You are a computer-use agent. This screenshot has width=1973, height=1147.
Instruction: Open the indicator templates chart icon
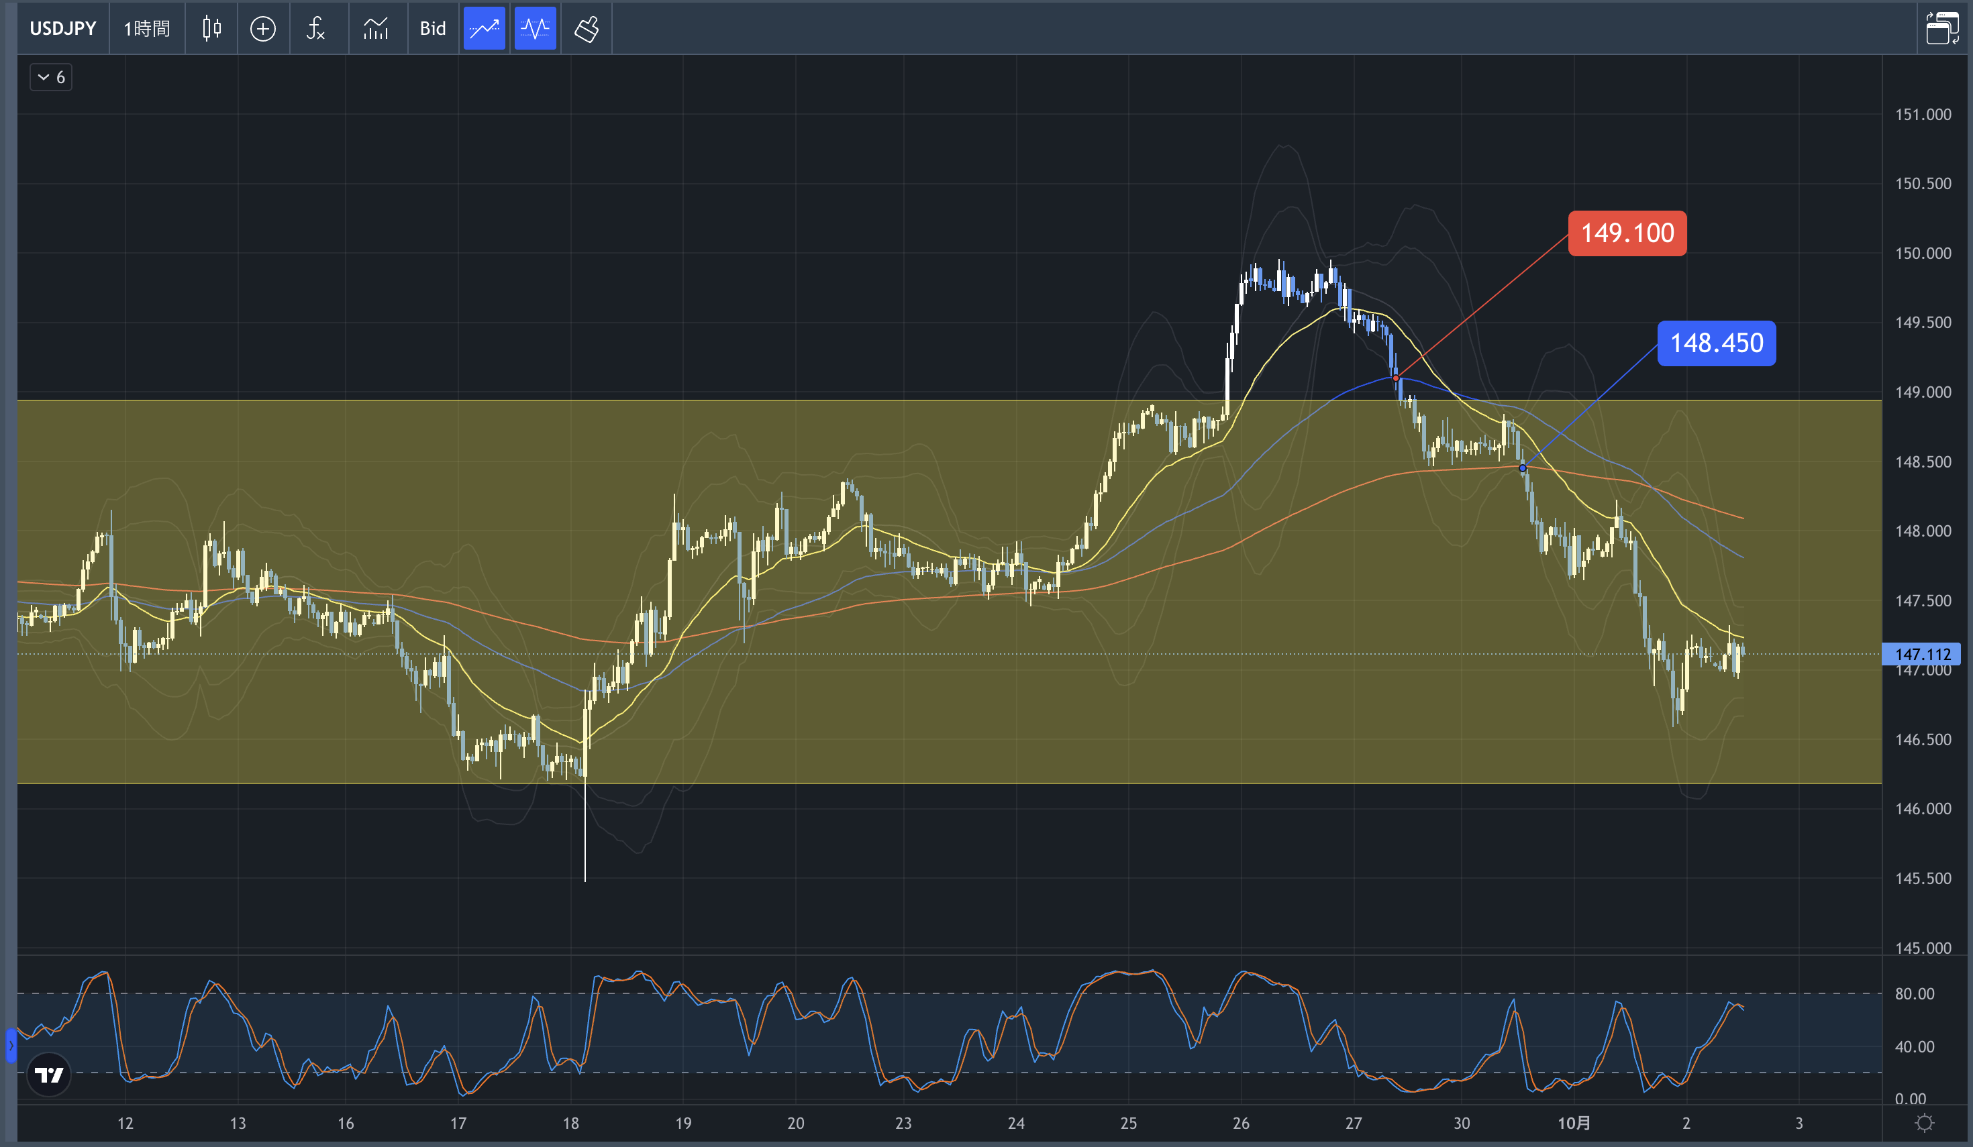(x=376, y=29)
